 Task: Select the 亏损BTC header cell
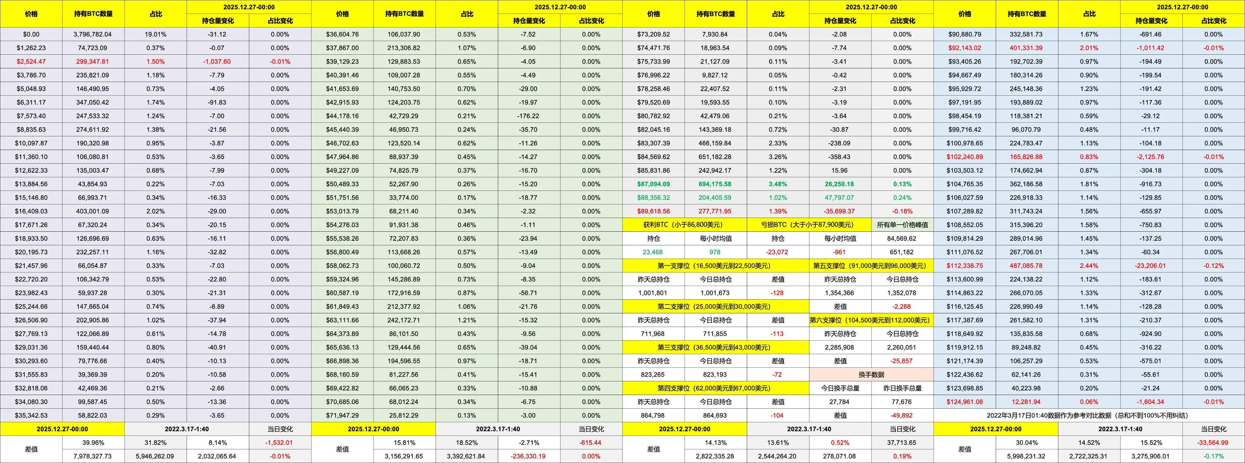[809, 225]
